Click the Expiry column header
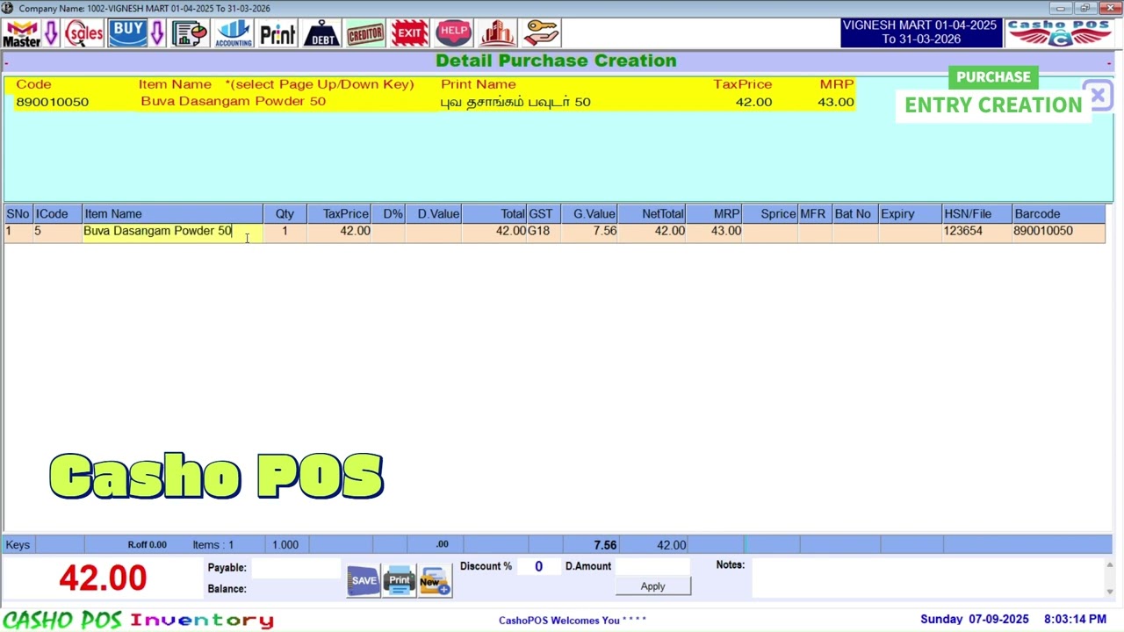This screenshot has height=632, width=1124. pos(910,214)
